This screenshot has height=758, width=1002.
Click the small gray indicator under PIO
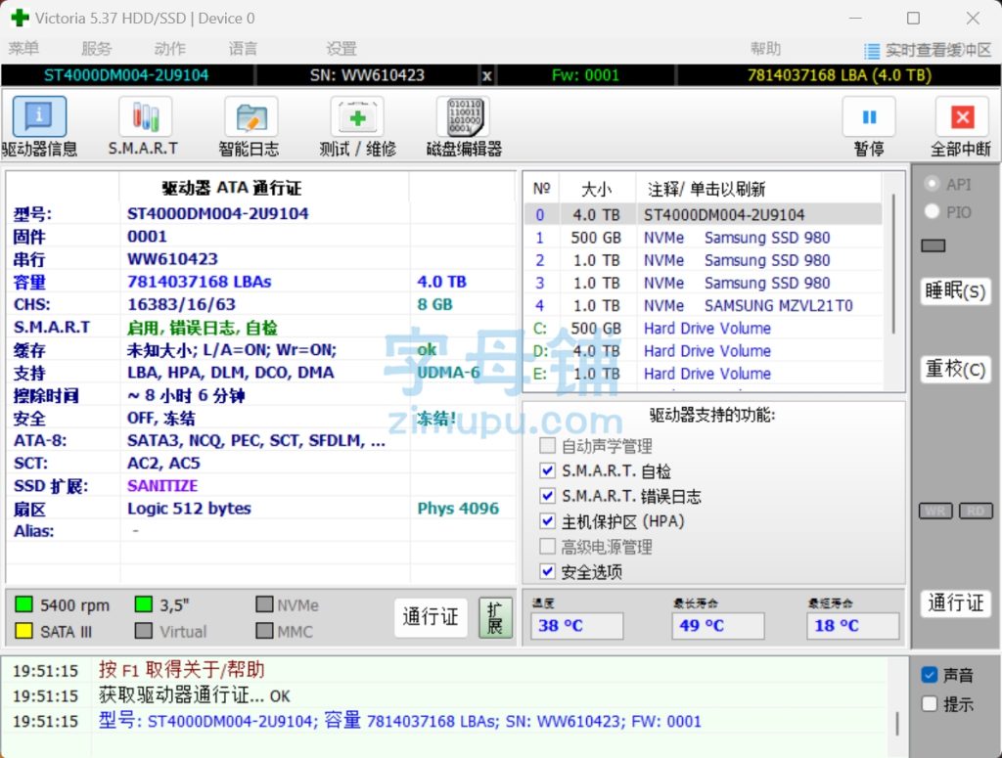933,245
